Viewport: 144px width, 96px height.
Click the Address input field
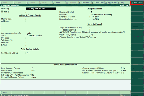(x=41, y=21)
